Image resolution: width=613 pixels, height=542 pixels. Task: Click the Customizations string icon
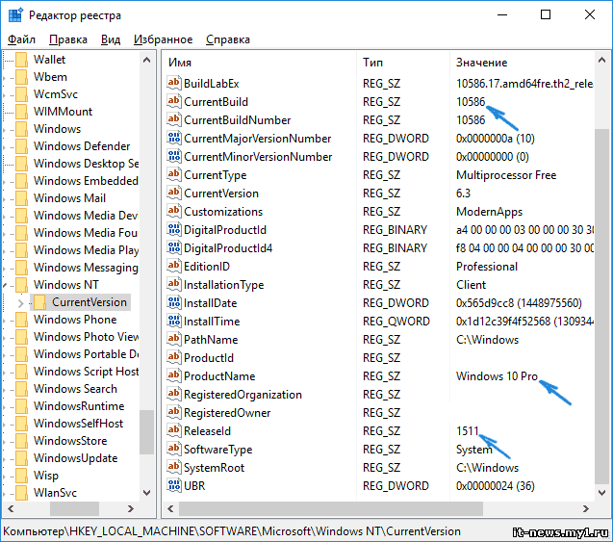173,211
